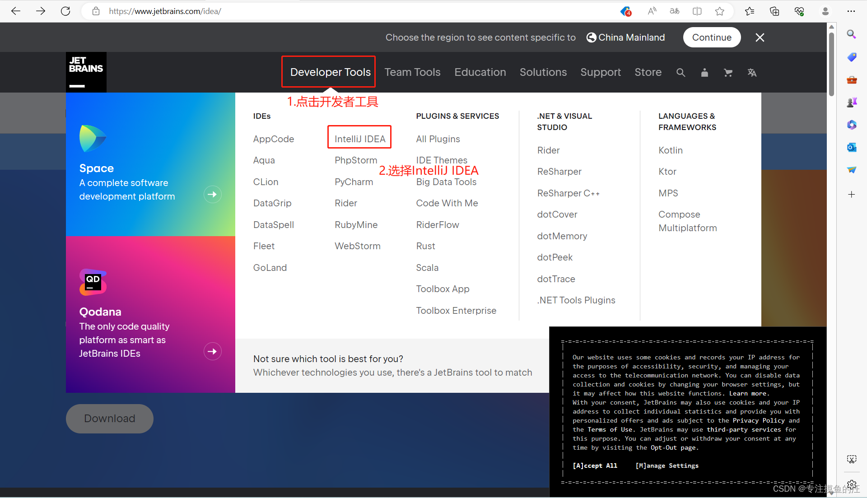This screenshot has width=867, height=498.
Task: Open the Support menu
Action: tap(601, 72)
